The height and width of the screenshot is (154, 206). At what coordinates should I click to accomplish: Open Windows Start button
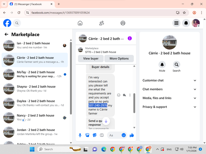coord(32,149)
